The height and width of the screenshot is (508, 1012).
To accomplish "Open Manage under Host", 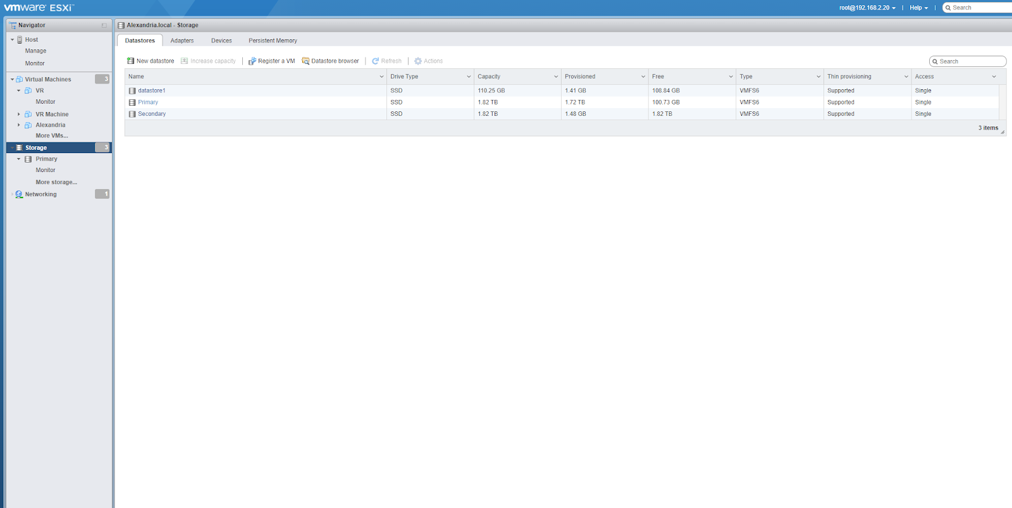I will point(35,51).
